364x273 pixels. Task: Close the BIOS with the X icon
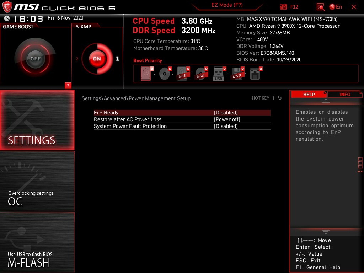click(x=354, y=7)
